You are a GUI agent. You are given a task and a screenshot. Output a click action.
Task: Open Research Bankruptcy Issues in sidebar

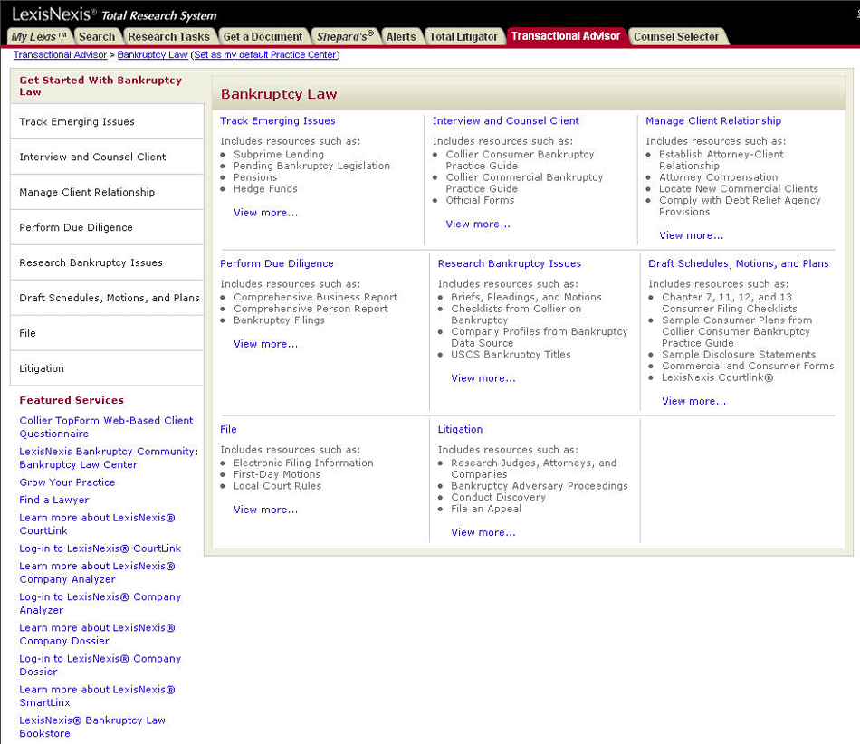coord(107,262)
